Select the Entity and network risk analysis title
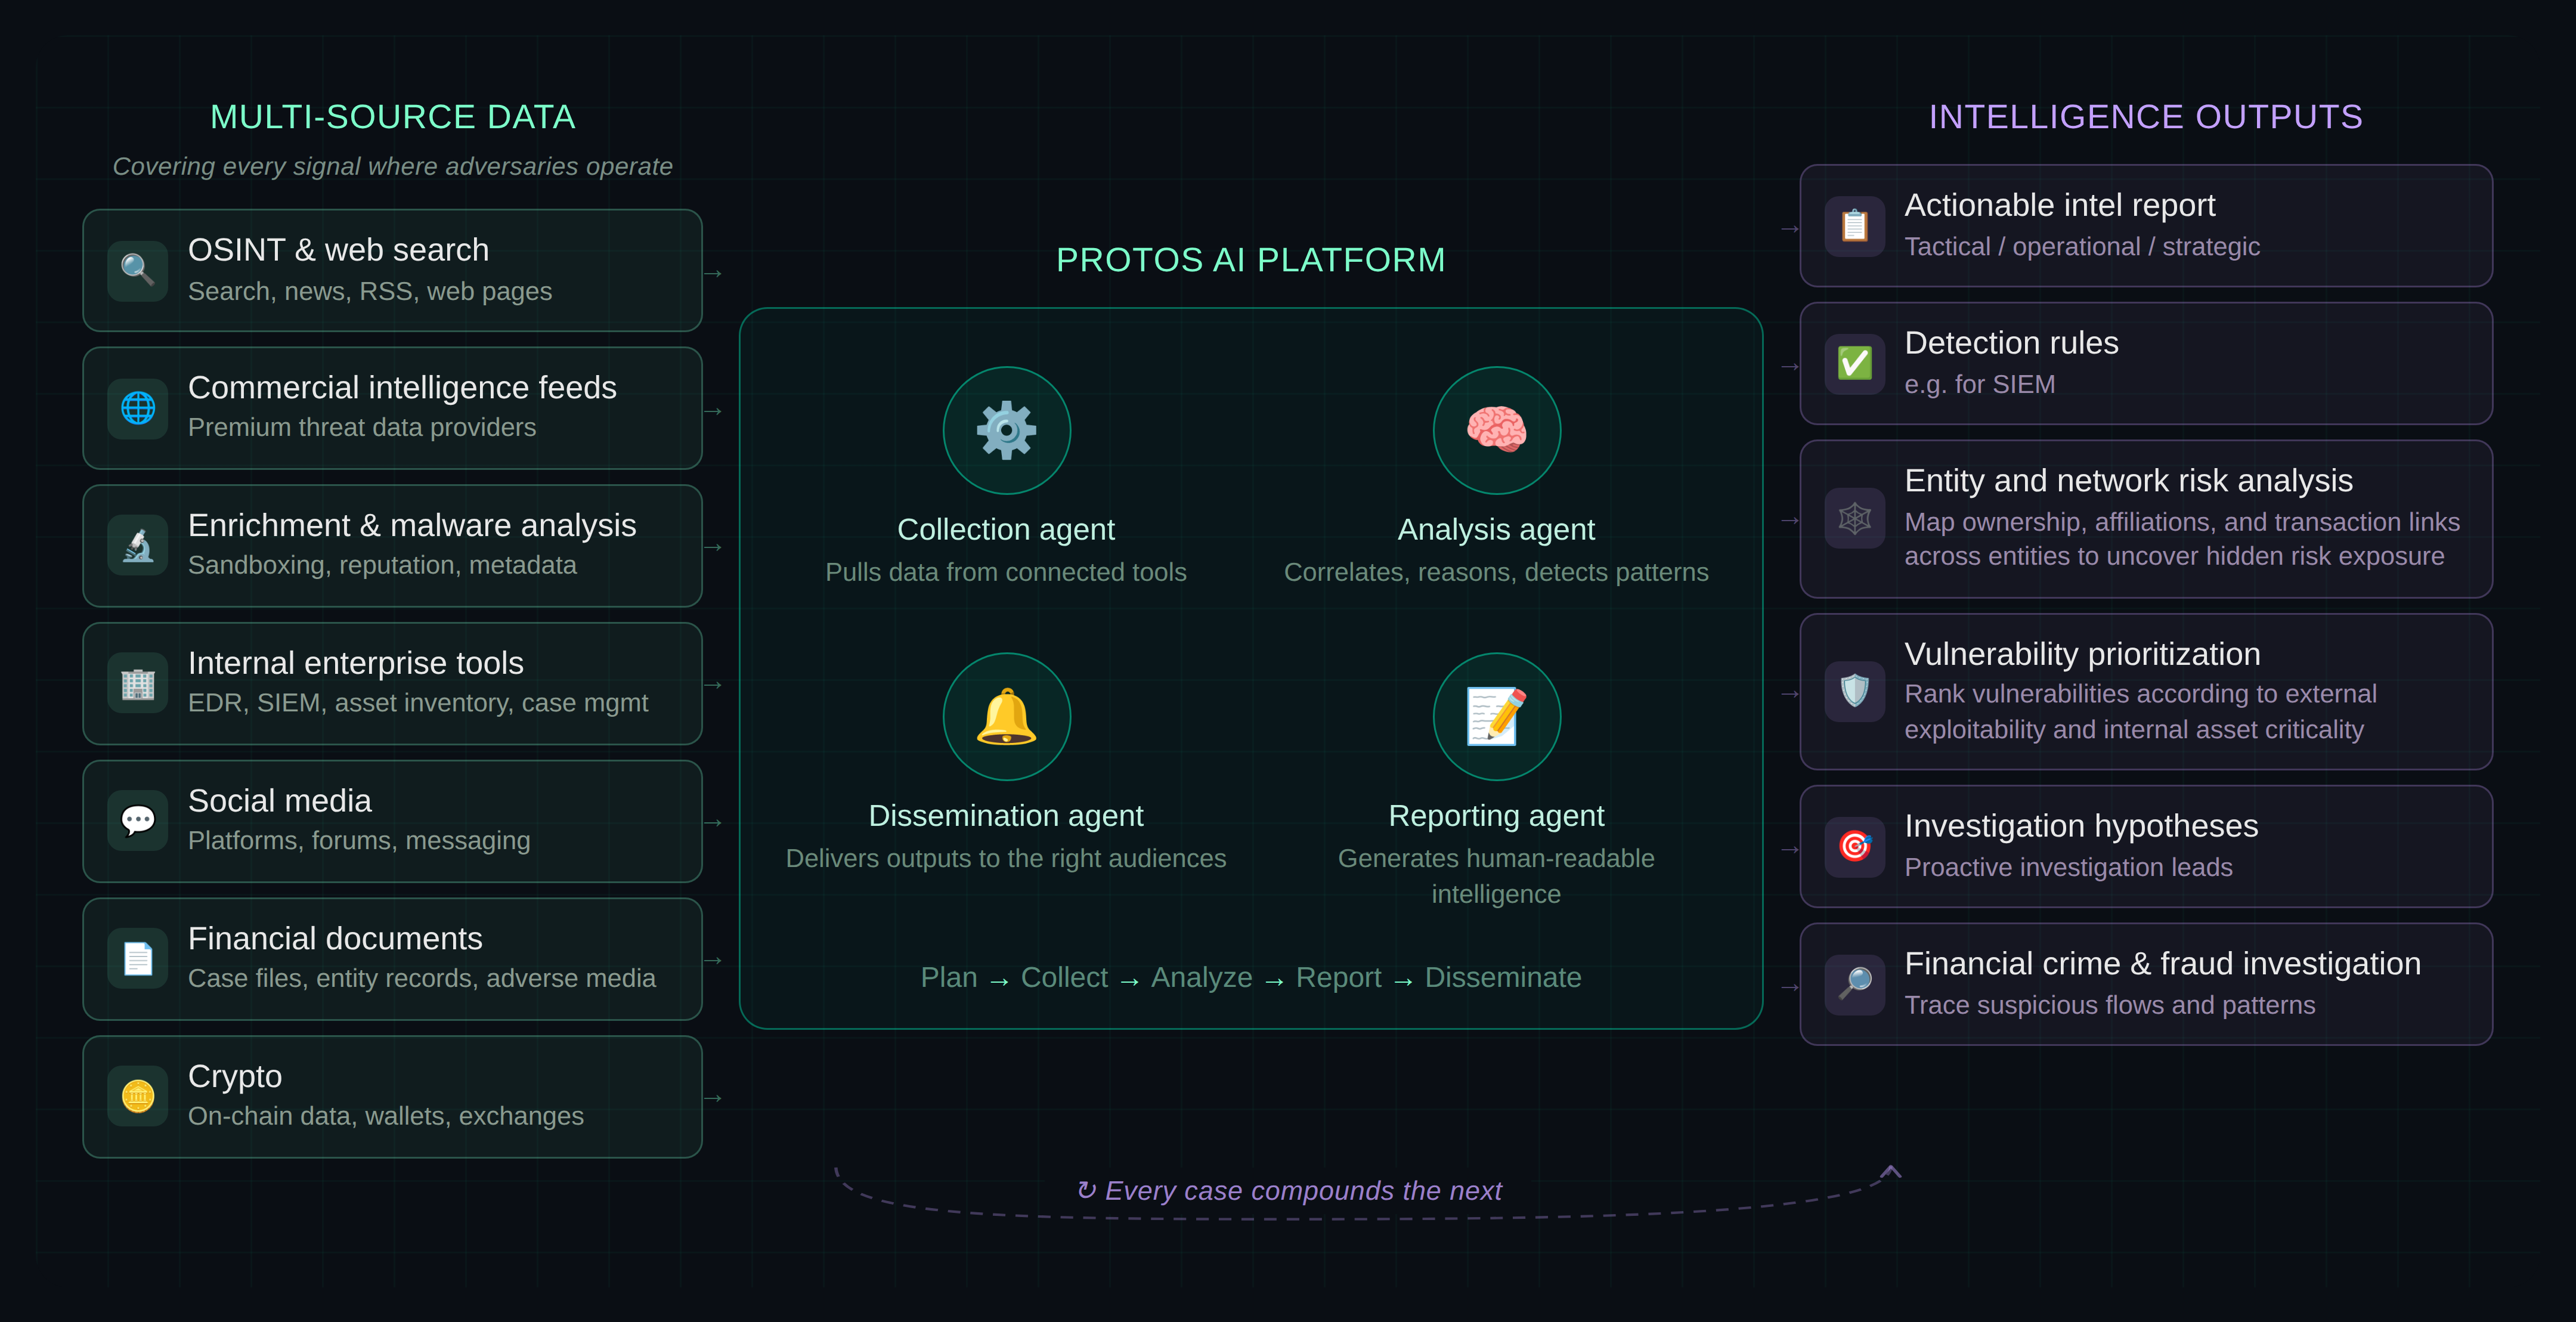Viewport: 2576px width, 1322px height. click(2128, 481)
